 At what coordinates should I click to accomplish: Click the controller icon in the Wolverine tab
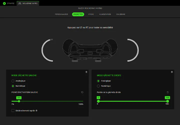tap(20, 3)
